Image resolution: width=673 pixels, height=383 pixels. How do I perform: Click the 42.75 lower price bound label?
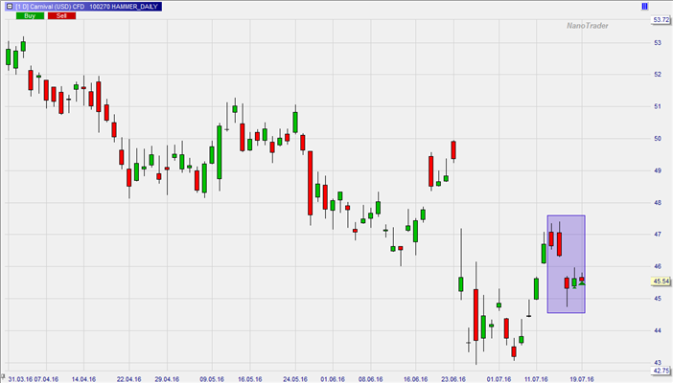[x=661, y=371]
